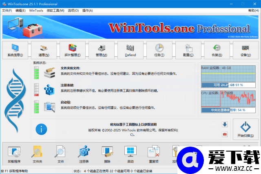Image resolution: width=261 pixels, height=174 pixels.
Task: Minimize the WinTools.one window
Action: pyautogui.click(x=231, y=4)
